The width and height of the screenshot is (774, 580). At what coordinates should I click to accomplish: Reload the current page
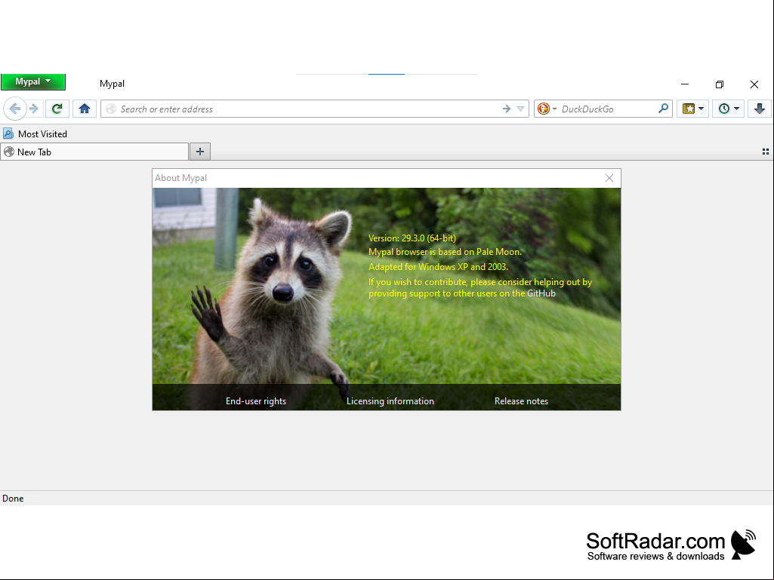tap(57, 109)
